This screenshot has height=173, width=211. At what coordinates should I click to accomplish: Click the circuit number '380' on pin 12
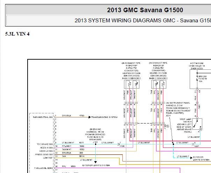click(81, 153)
